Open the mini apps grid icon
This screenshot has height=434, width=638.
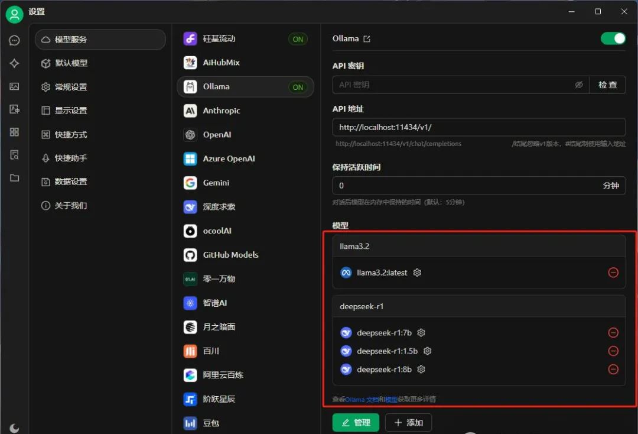[14, 132]
